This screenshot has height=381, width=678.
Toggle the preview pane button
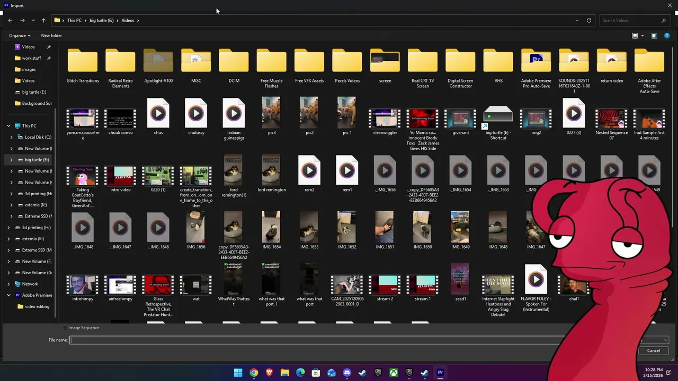pyautogui.click(x=654, y=35)
